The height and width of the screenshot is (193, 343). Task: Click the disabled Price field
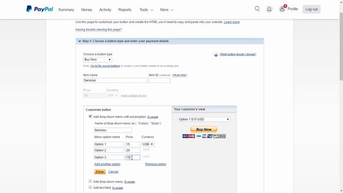(x=94, y=95)
